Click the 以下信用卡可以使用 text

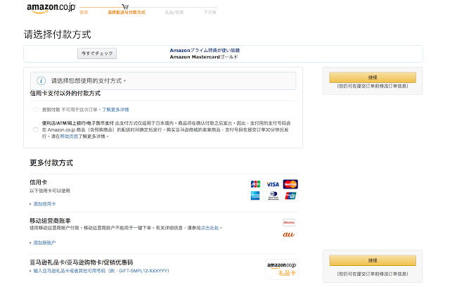[x=50, y=191]
